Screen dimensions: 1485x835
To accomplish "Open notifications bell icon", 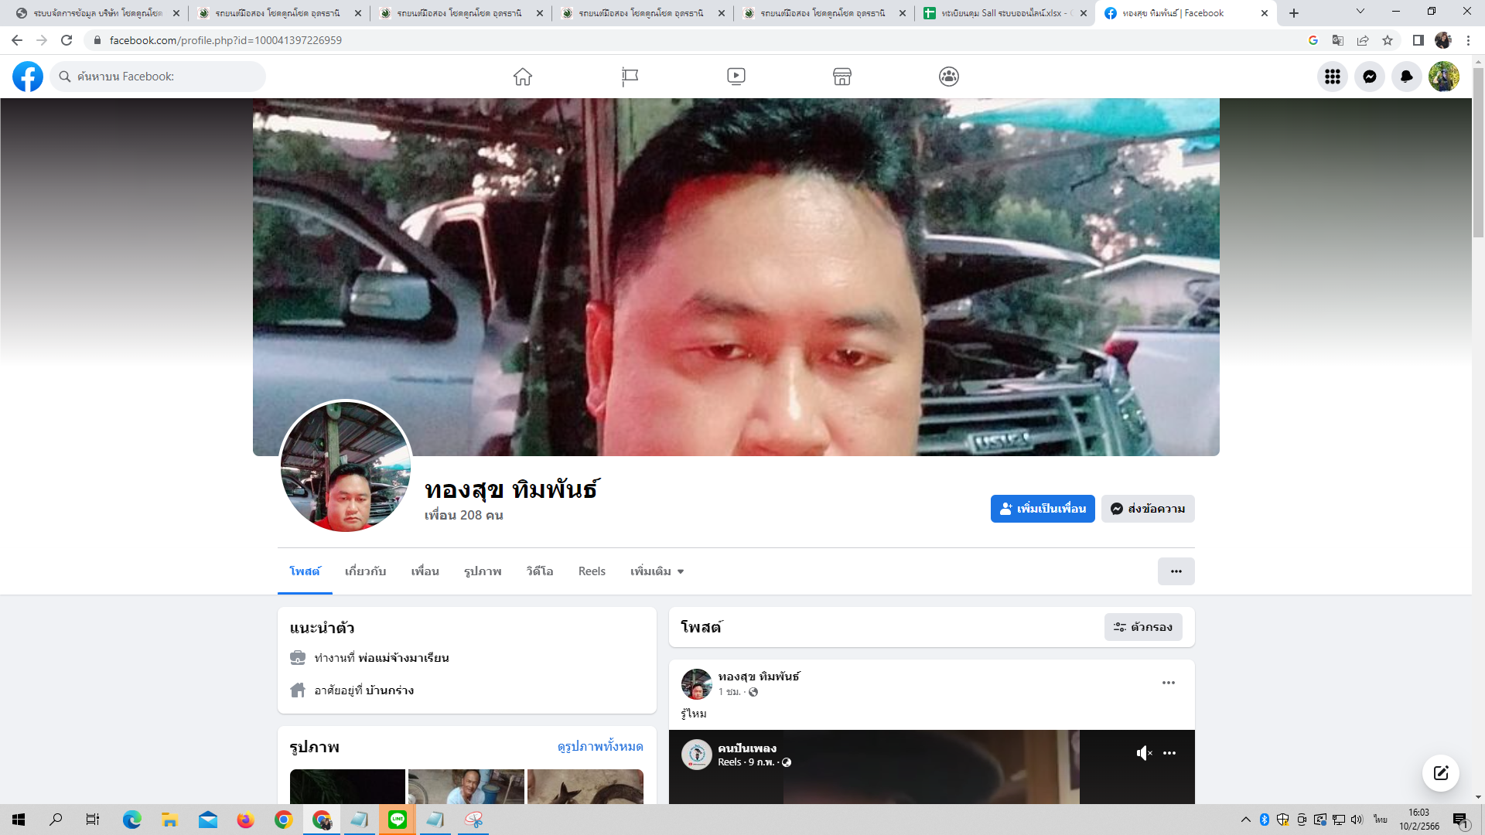I will [1406, 77].
